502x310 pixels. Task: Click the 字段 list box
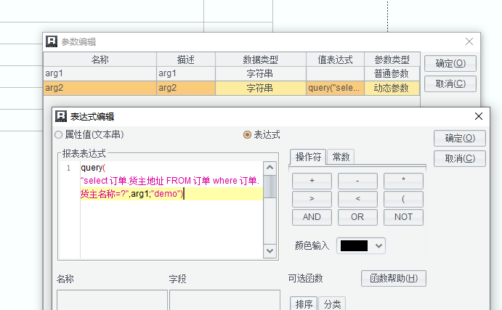point(224,300)
